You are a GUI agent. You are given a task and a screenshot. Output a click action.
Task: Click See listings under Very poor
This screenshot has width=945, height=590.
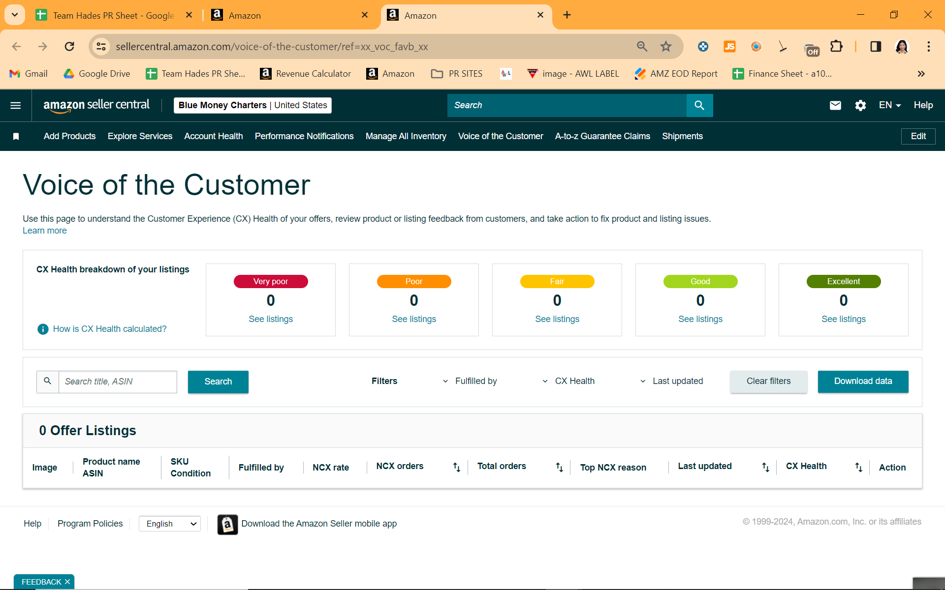271,319
